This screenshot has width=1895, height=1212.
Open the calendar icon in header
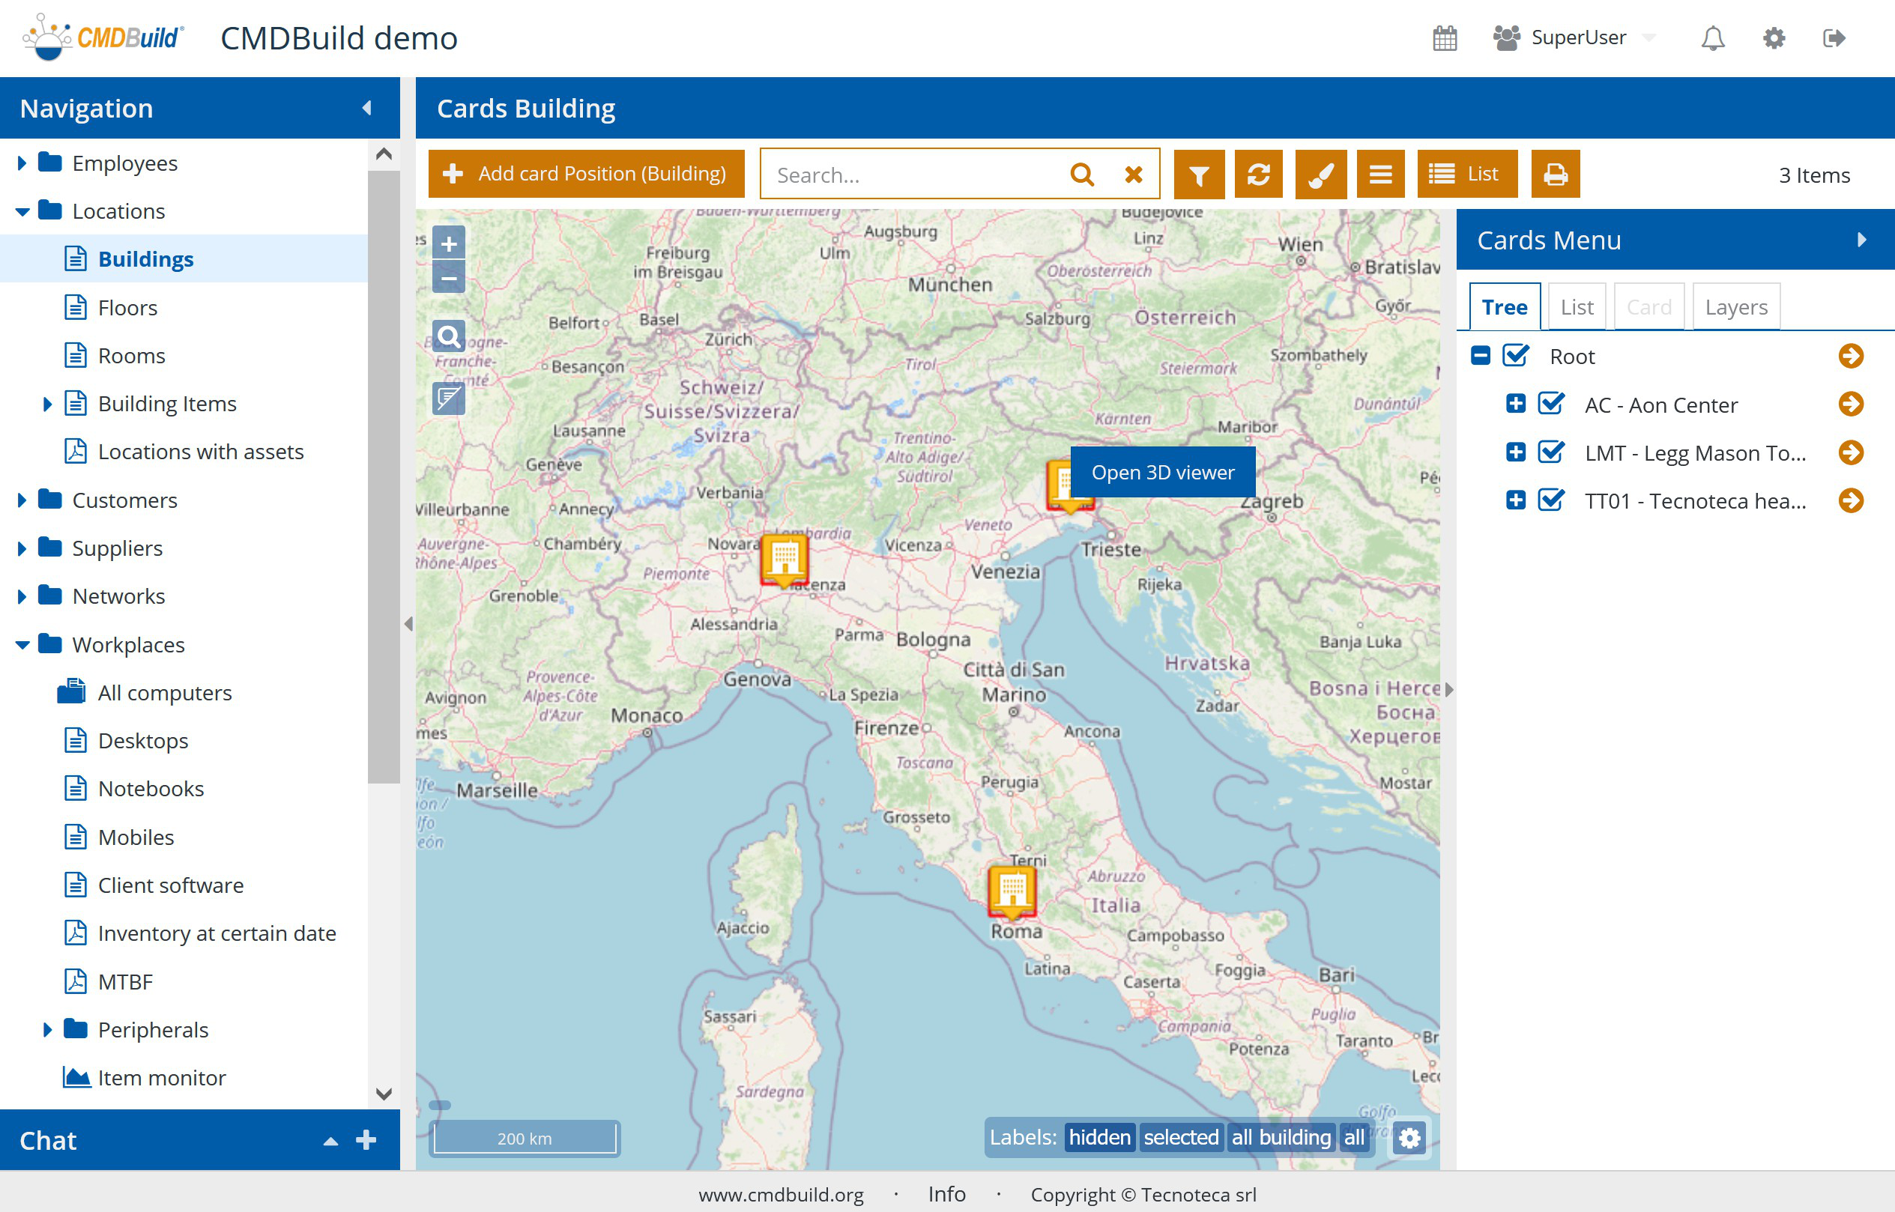click(1445, 37)
